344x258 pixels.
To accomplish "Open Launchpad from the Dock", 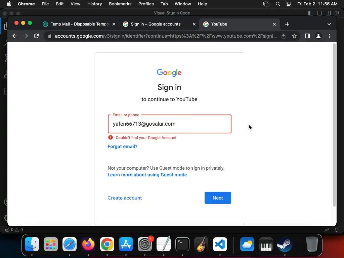I will [51, 244].
